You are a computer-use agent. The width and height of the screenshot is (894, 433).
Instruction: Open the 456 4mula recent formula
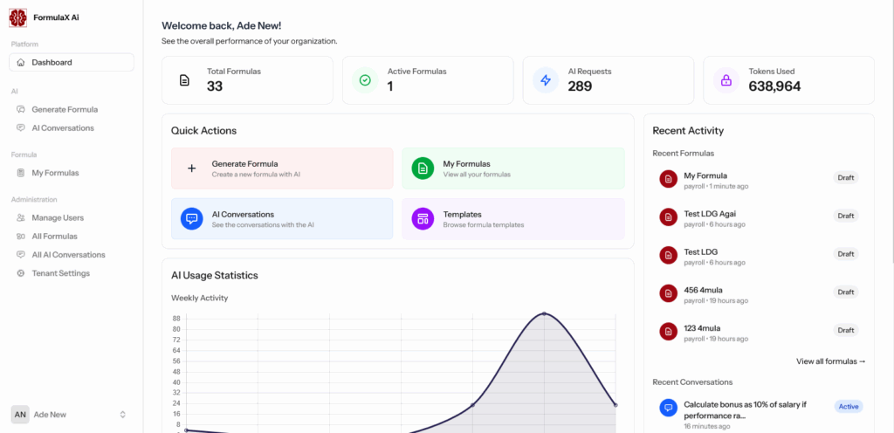pos(703,290)
